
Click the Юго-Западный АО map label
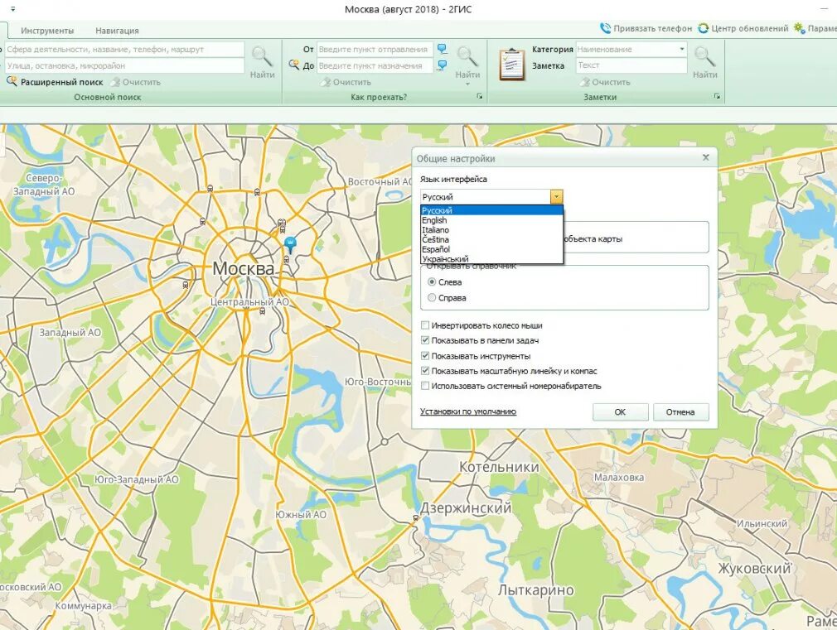pos(137,479)
